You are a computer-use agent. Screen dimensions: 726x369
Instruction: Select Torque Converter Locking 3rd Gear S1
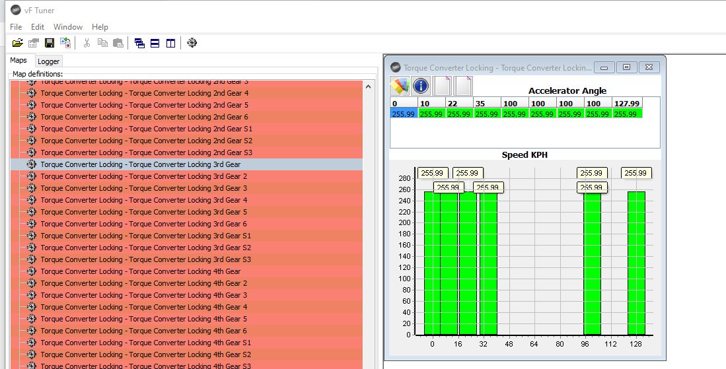186,236
